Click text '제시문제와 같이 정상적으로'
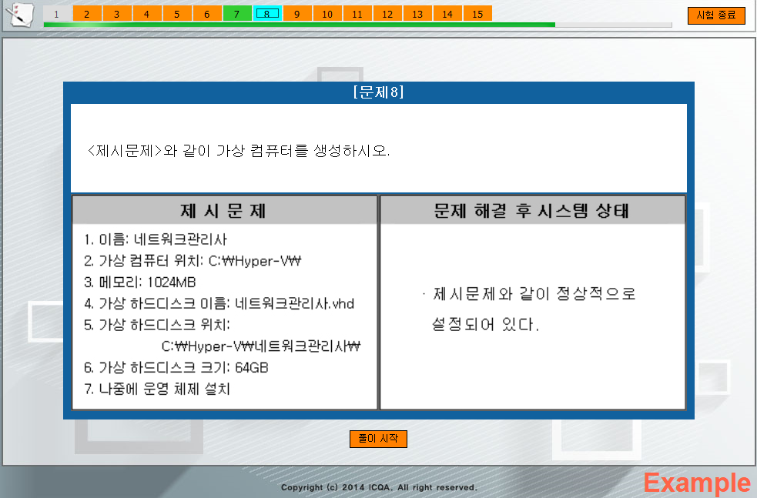Screen dimensions: 757x498 534,294
